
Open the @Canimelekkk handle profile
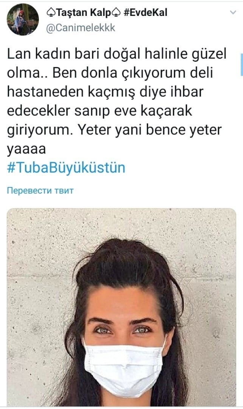tap(80, 28)
